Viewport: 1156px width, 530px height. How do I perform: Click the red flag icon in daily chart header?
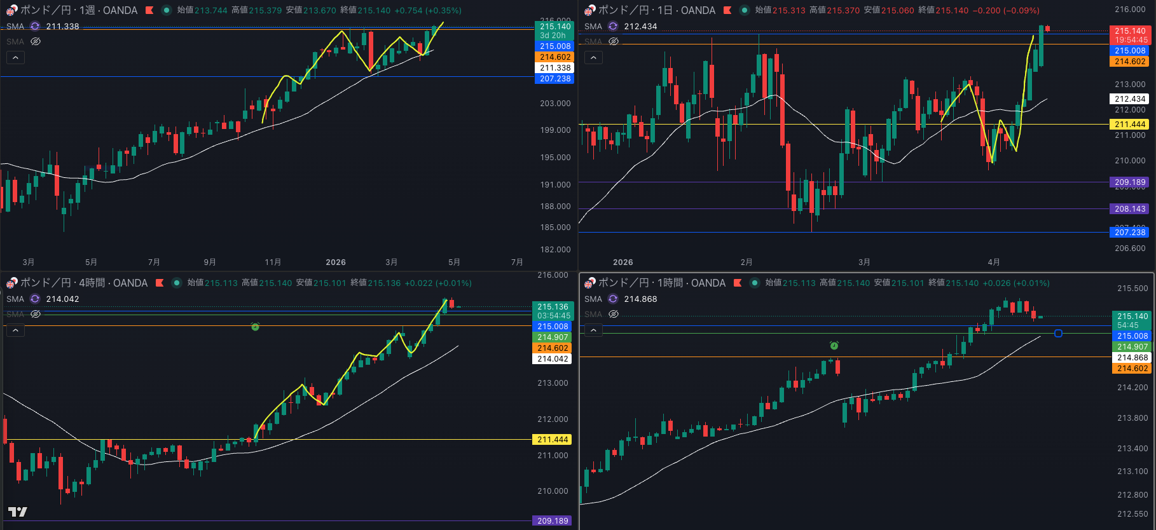tap(727, 10)
